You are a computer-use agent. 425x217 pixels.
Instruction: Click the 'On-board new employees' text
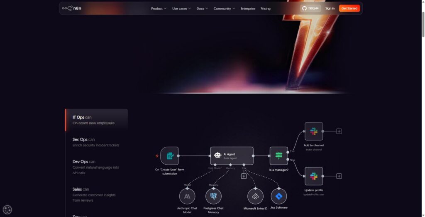point(93,123)
